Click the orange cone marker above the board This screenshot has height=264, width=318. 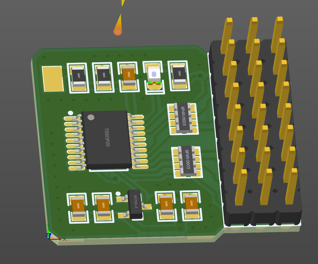[118, 25]
